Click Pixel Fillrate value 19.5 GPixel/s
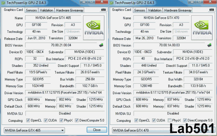Screen dimensions: 217x136 pyautogui.click(x=38, y=72)
